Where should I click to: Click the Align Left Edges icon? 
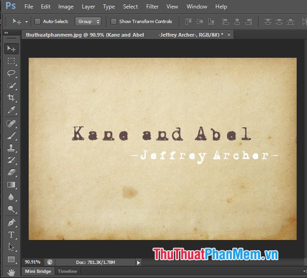click(226, 21)
